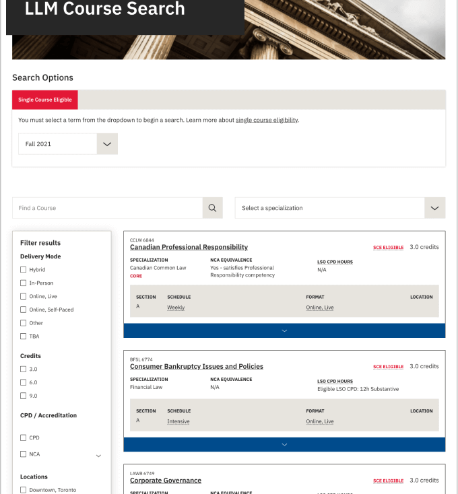Image resolution: width=458 pixels, height=494 pixels.
Task: Click the course code CCLW 6844
Action: [x=142, y=240]
